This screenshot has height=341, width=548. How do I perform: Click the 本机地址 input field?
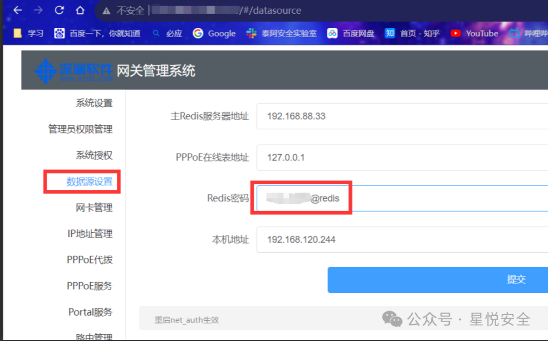(x=402, y=240)
